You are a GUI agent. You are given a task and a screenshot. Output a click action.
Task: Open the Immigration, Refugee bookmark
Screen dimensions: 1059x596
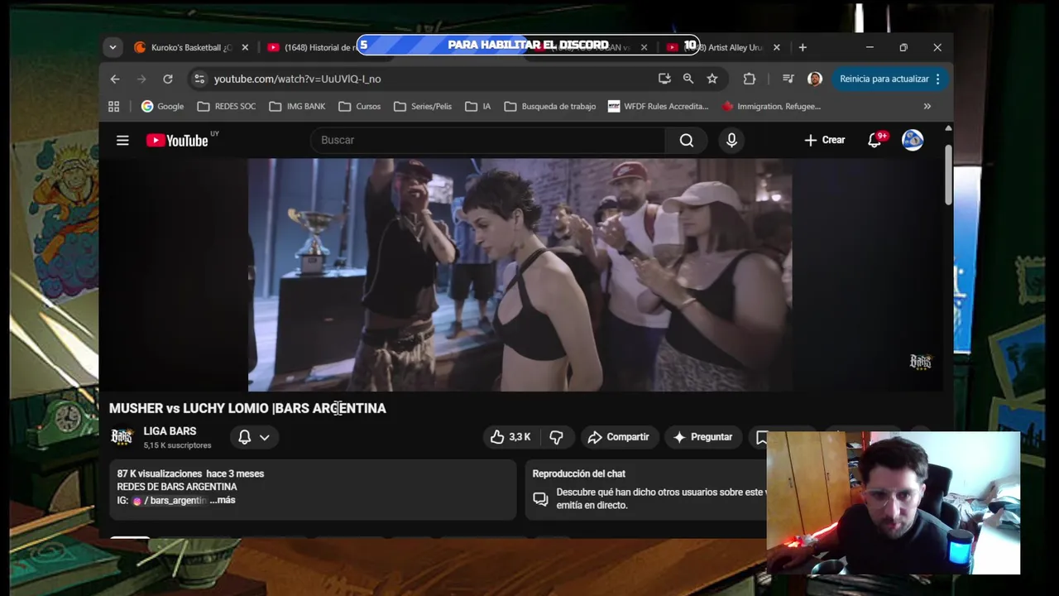[771, 106]
